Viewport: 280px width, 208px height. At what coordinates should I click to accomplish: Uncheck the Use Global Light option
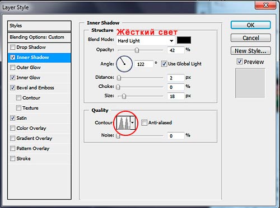coord(164,64)
